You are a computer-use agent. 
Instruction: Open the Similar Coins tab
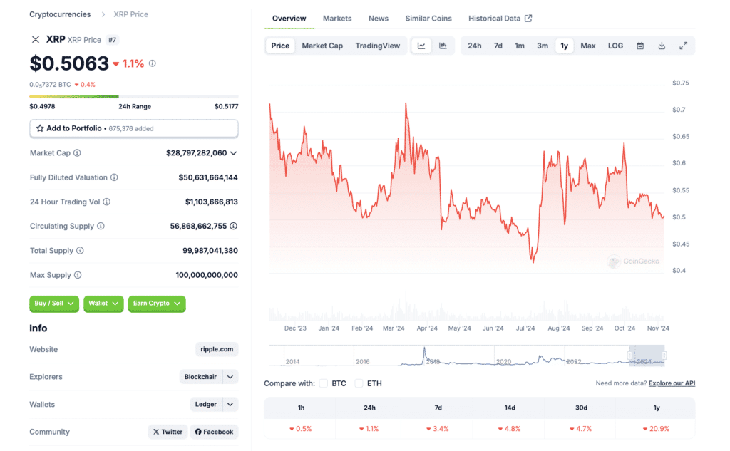pos(428,19)
